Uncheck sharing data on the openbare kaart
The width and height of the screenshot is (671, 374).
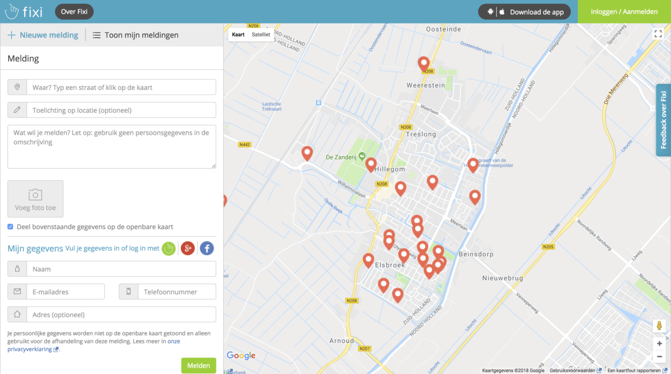[x=10, y=227]
